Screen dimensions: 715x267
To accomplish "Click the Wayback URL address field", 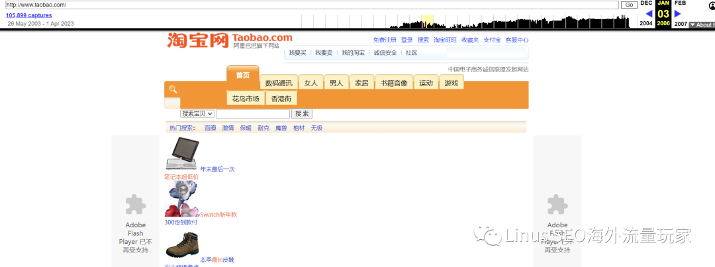I will tap(312, 5).
